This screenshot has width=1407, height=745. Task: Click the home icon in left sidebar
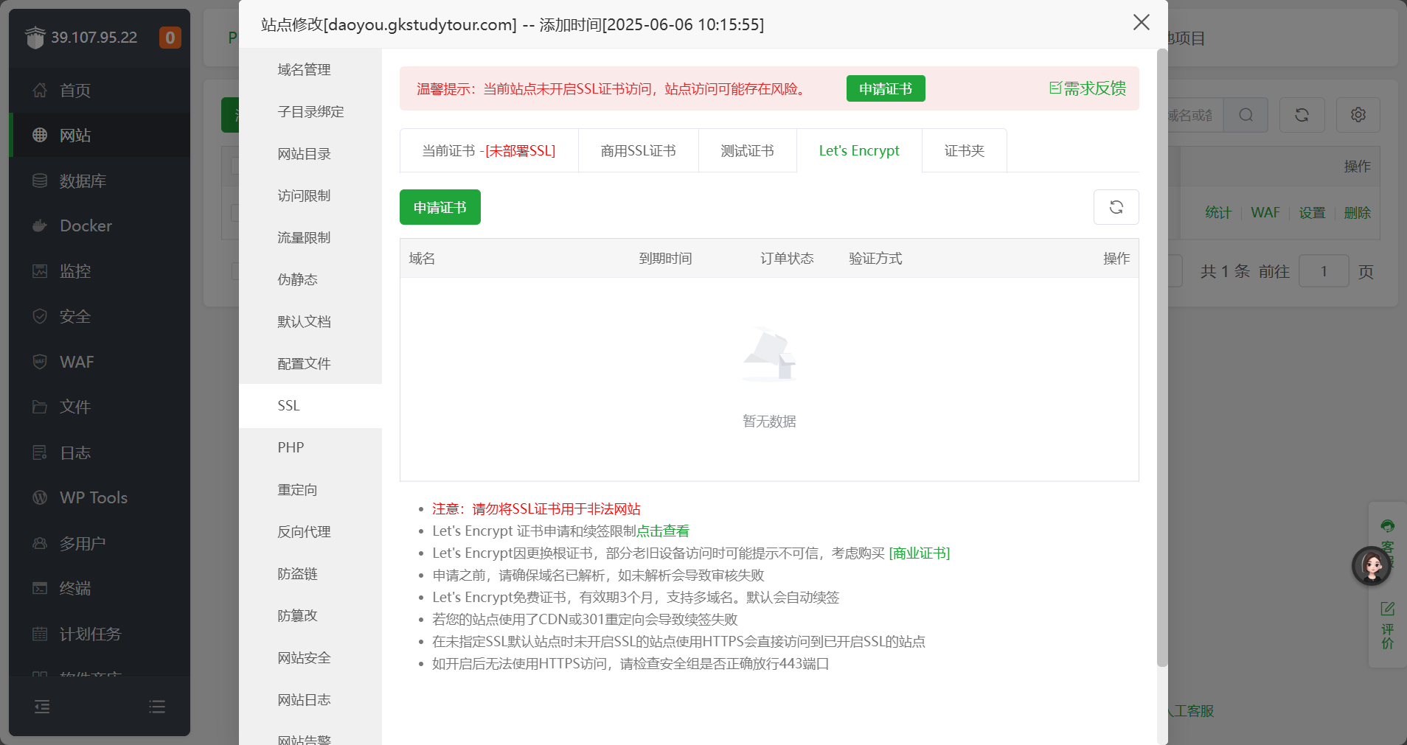tap(40, 90)
